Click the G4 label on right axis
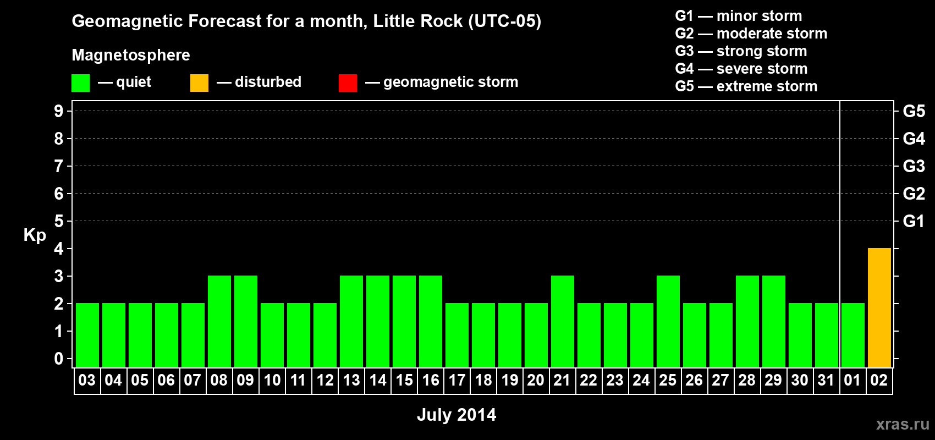Screen dimensions: 935x440 point(914,139)
